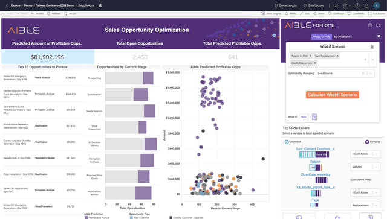Expand the Last_Contact_Duration I Don't Know dropdown

(365, 154)
